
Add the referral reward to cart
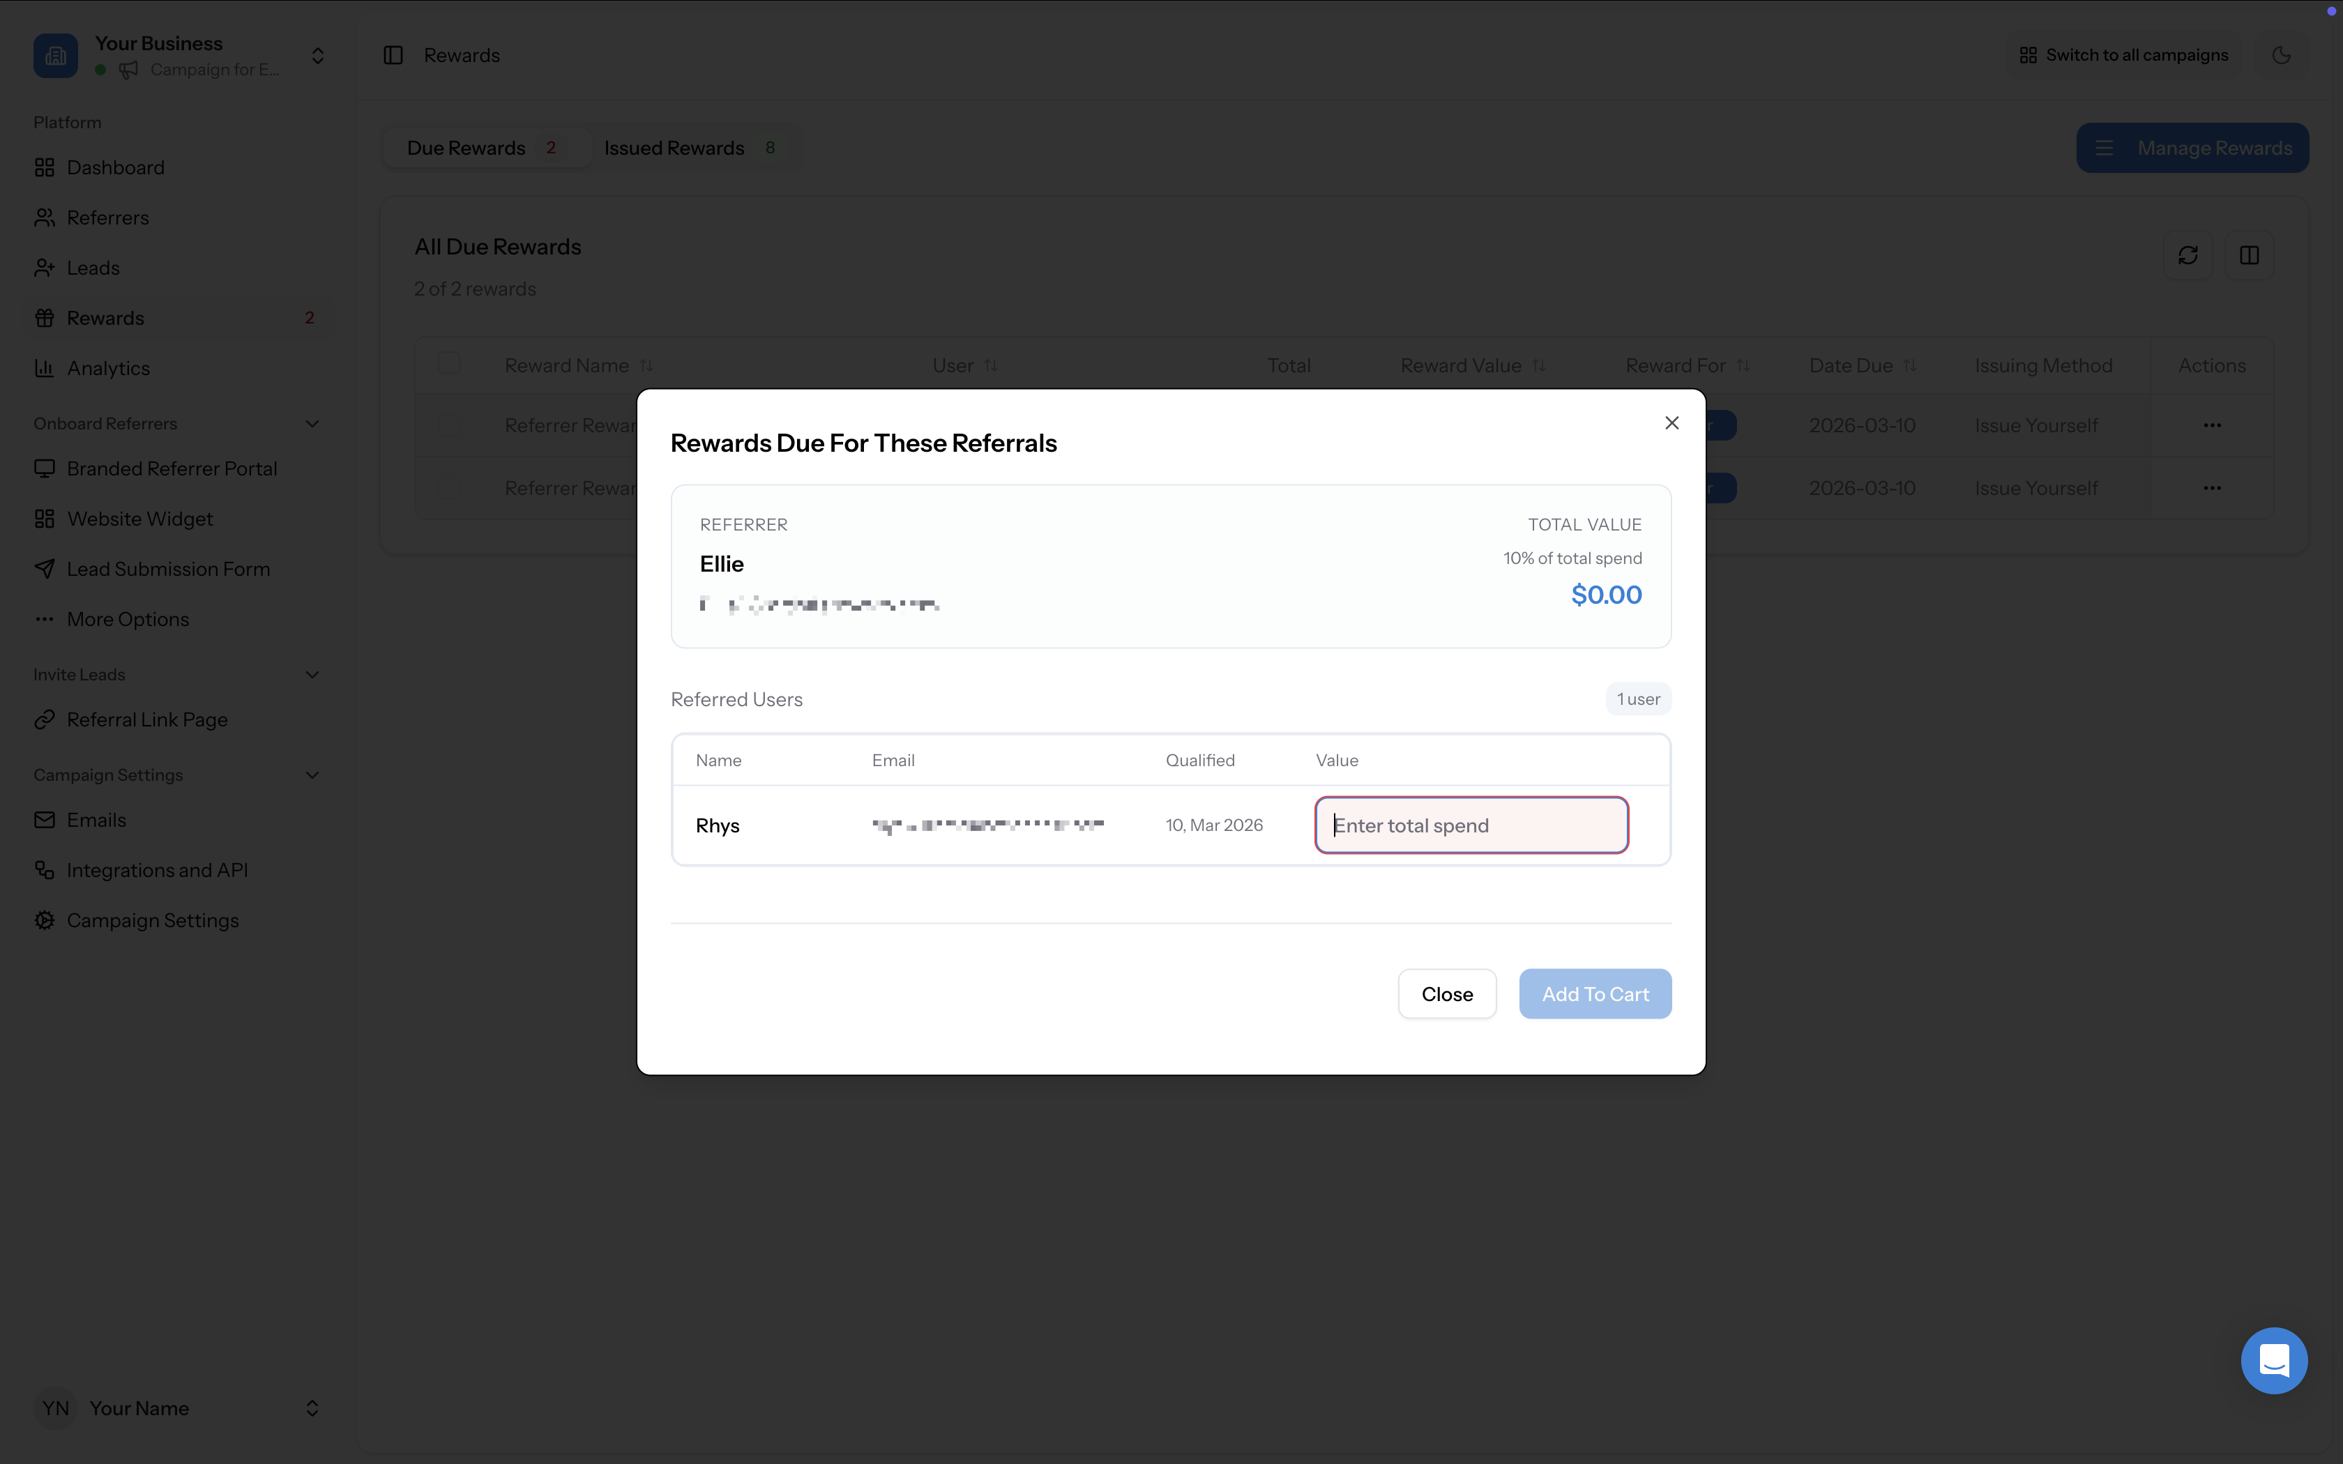point(1595,993)
